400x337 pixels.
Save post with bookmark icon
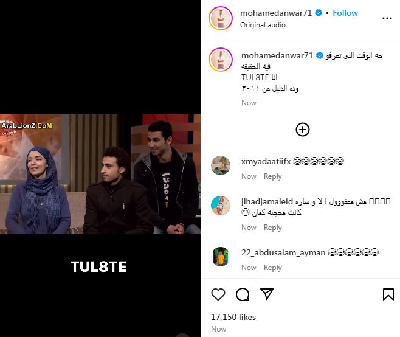(388, 294)
